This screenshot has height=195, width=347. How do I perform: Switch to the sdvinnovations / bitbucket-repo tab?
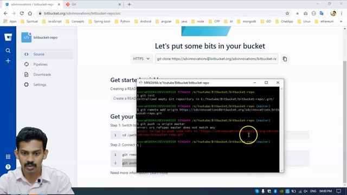pyautogui.click(x=33, y=4)
